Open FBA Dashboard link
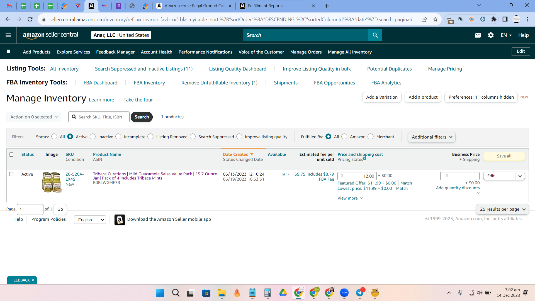535x301 pixels. [x=101, y=83]
